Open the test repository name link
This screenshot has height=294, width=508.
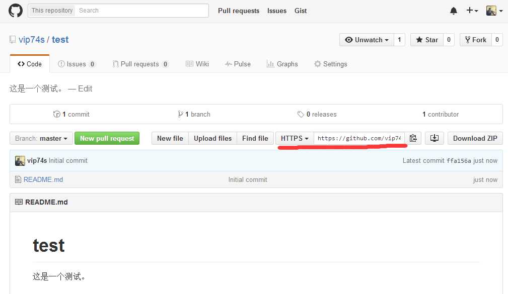(x=60, y=40)
